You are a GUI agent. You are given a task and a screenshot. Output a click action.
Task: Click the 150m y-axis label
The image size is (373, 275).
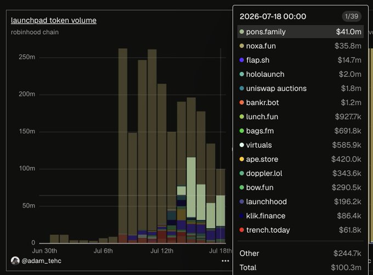point(27,131)
